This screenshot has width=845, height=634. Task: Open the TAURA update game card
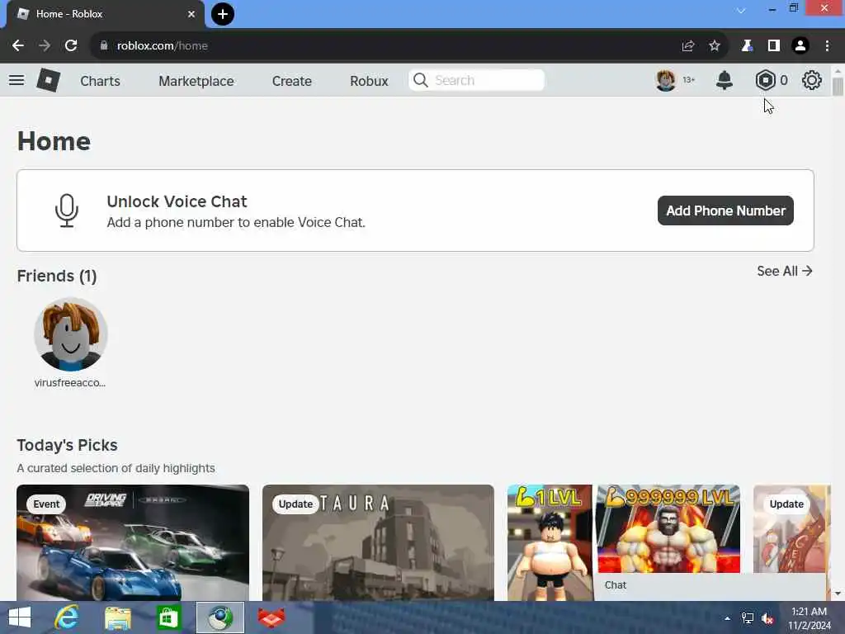(378, 542)
